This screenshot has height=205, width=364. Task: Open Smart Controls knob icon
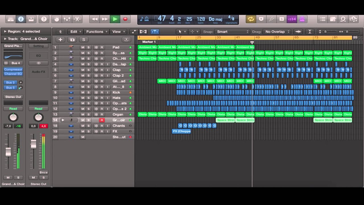coord(57,19)
